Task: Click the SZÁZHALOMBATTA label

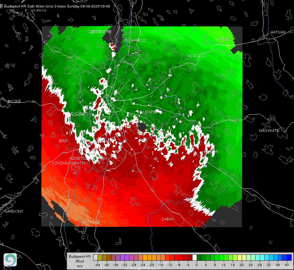Action: pyautogui.click(x=69, y=163)
